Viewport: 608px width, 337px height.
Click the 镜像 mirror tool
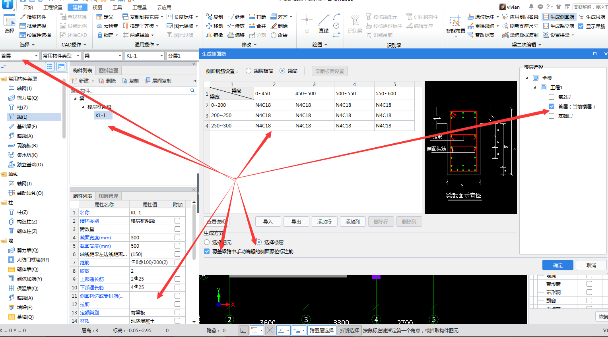click(x=215, y=35)
